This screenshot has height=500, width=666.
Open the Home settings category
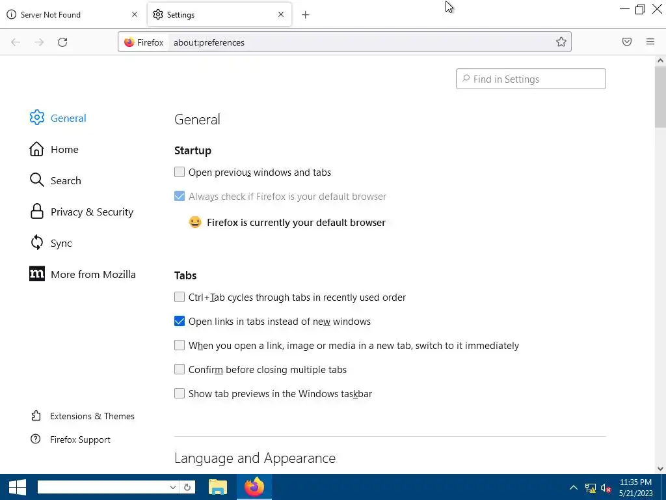(64, 149)
